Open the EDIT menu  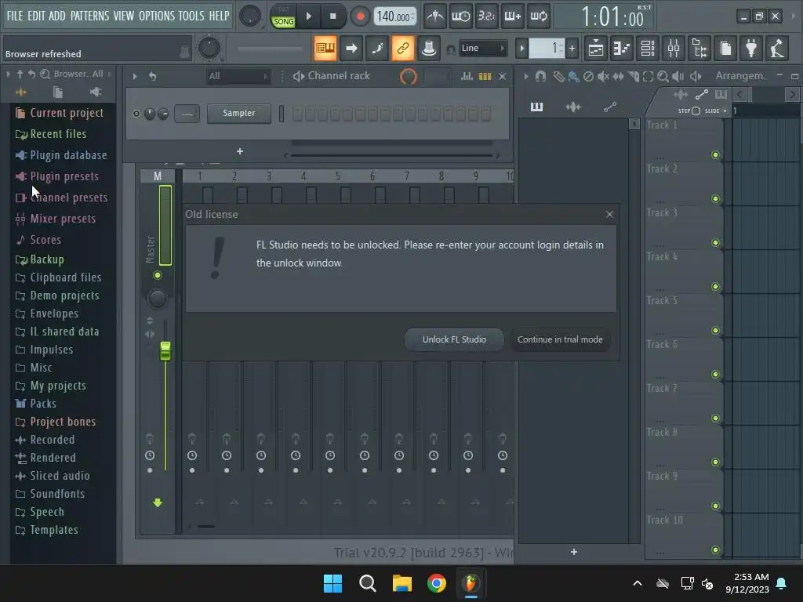click(36, 16)
